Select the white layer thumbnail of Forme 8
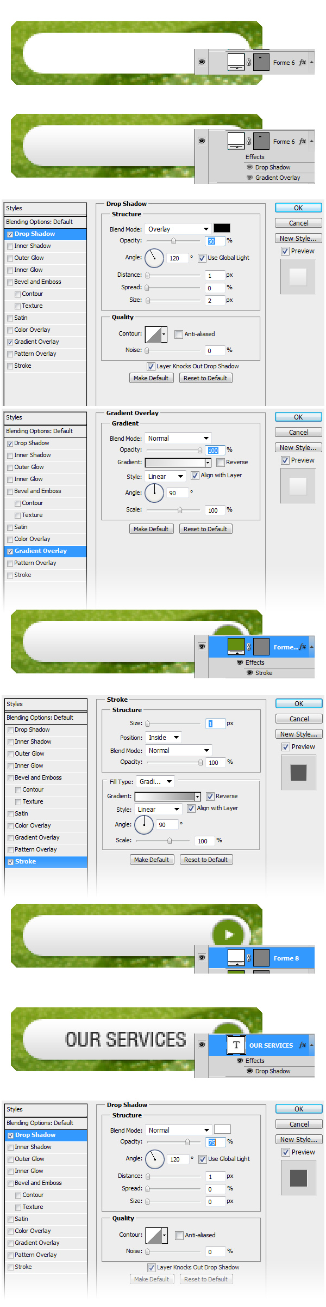The image size is (326, 1307). pos(236,957)
